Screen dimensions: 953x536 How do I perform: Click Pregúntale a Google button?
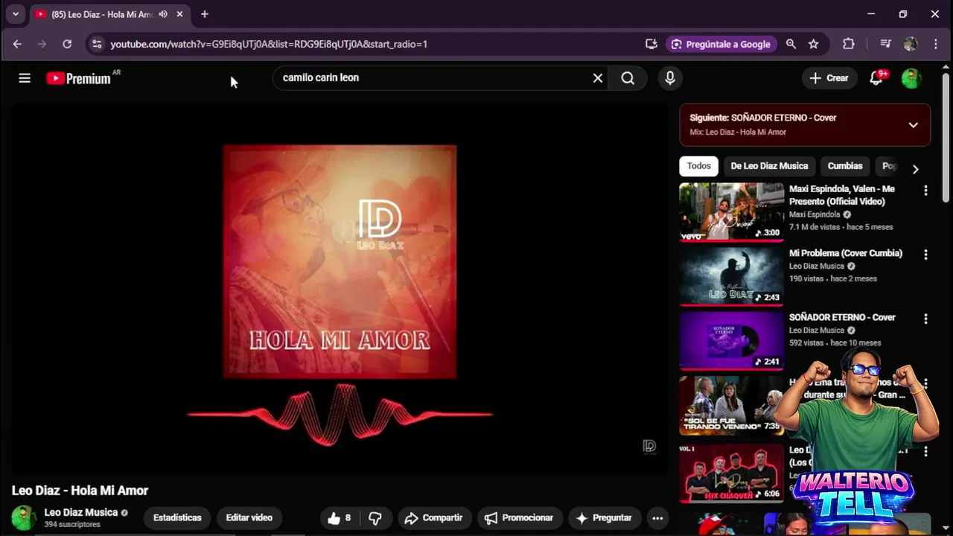click(x=721, y=44)
